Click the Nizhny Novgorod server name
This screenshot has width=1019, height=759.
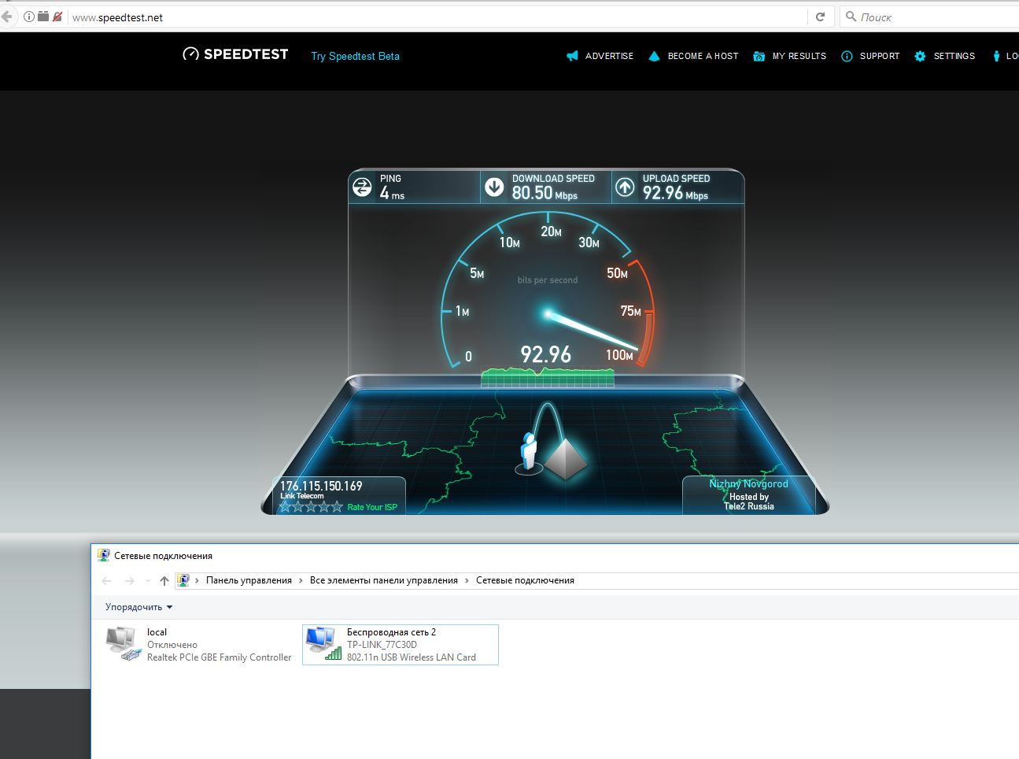[748, 483]
